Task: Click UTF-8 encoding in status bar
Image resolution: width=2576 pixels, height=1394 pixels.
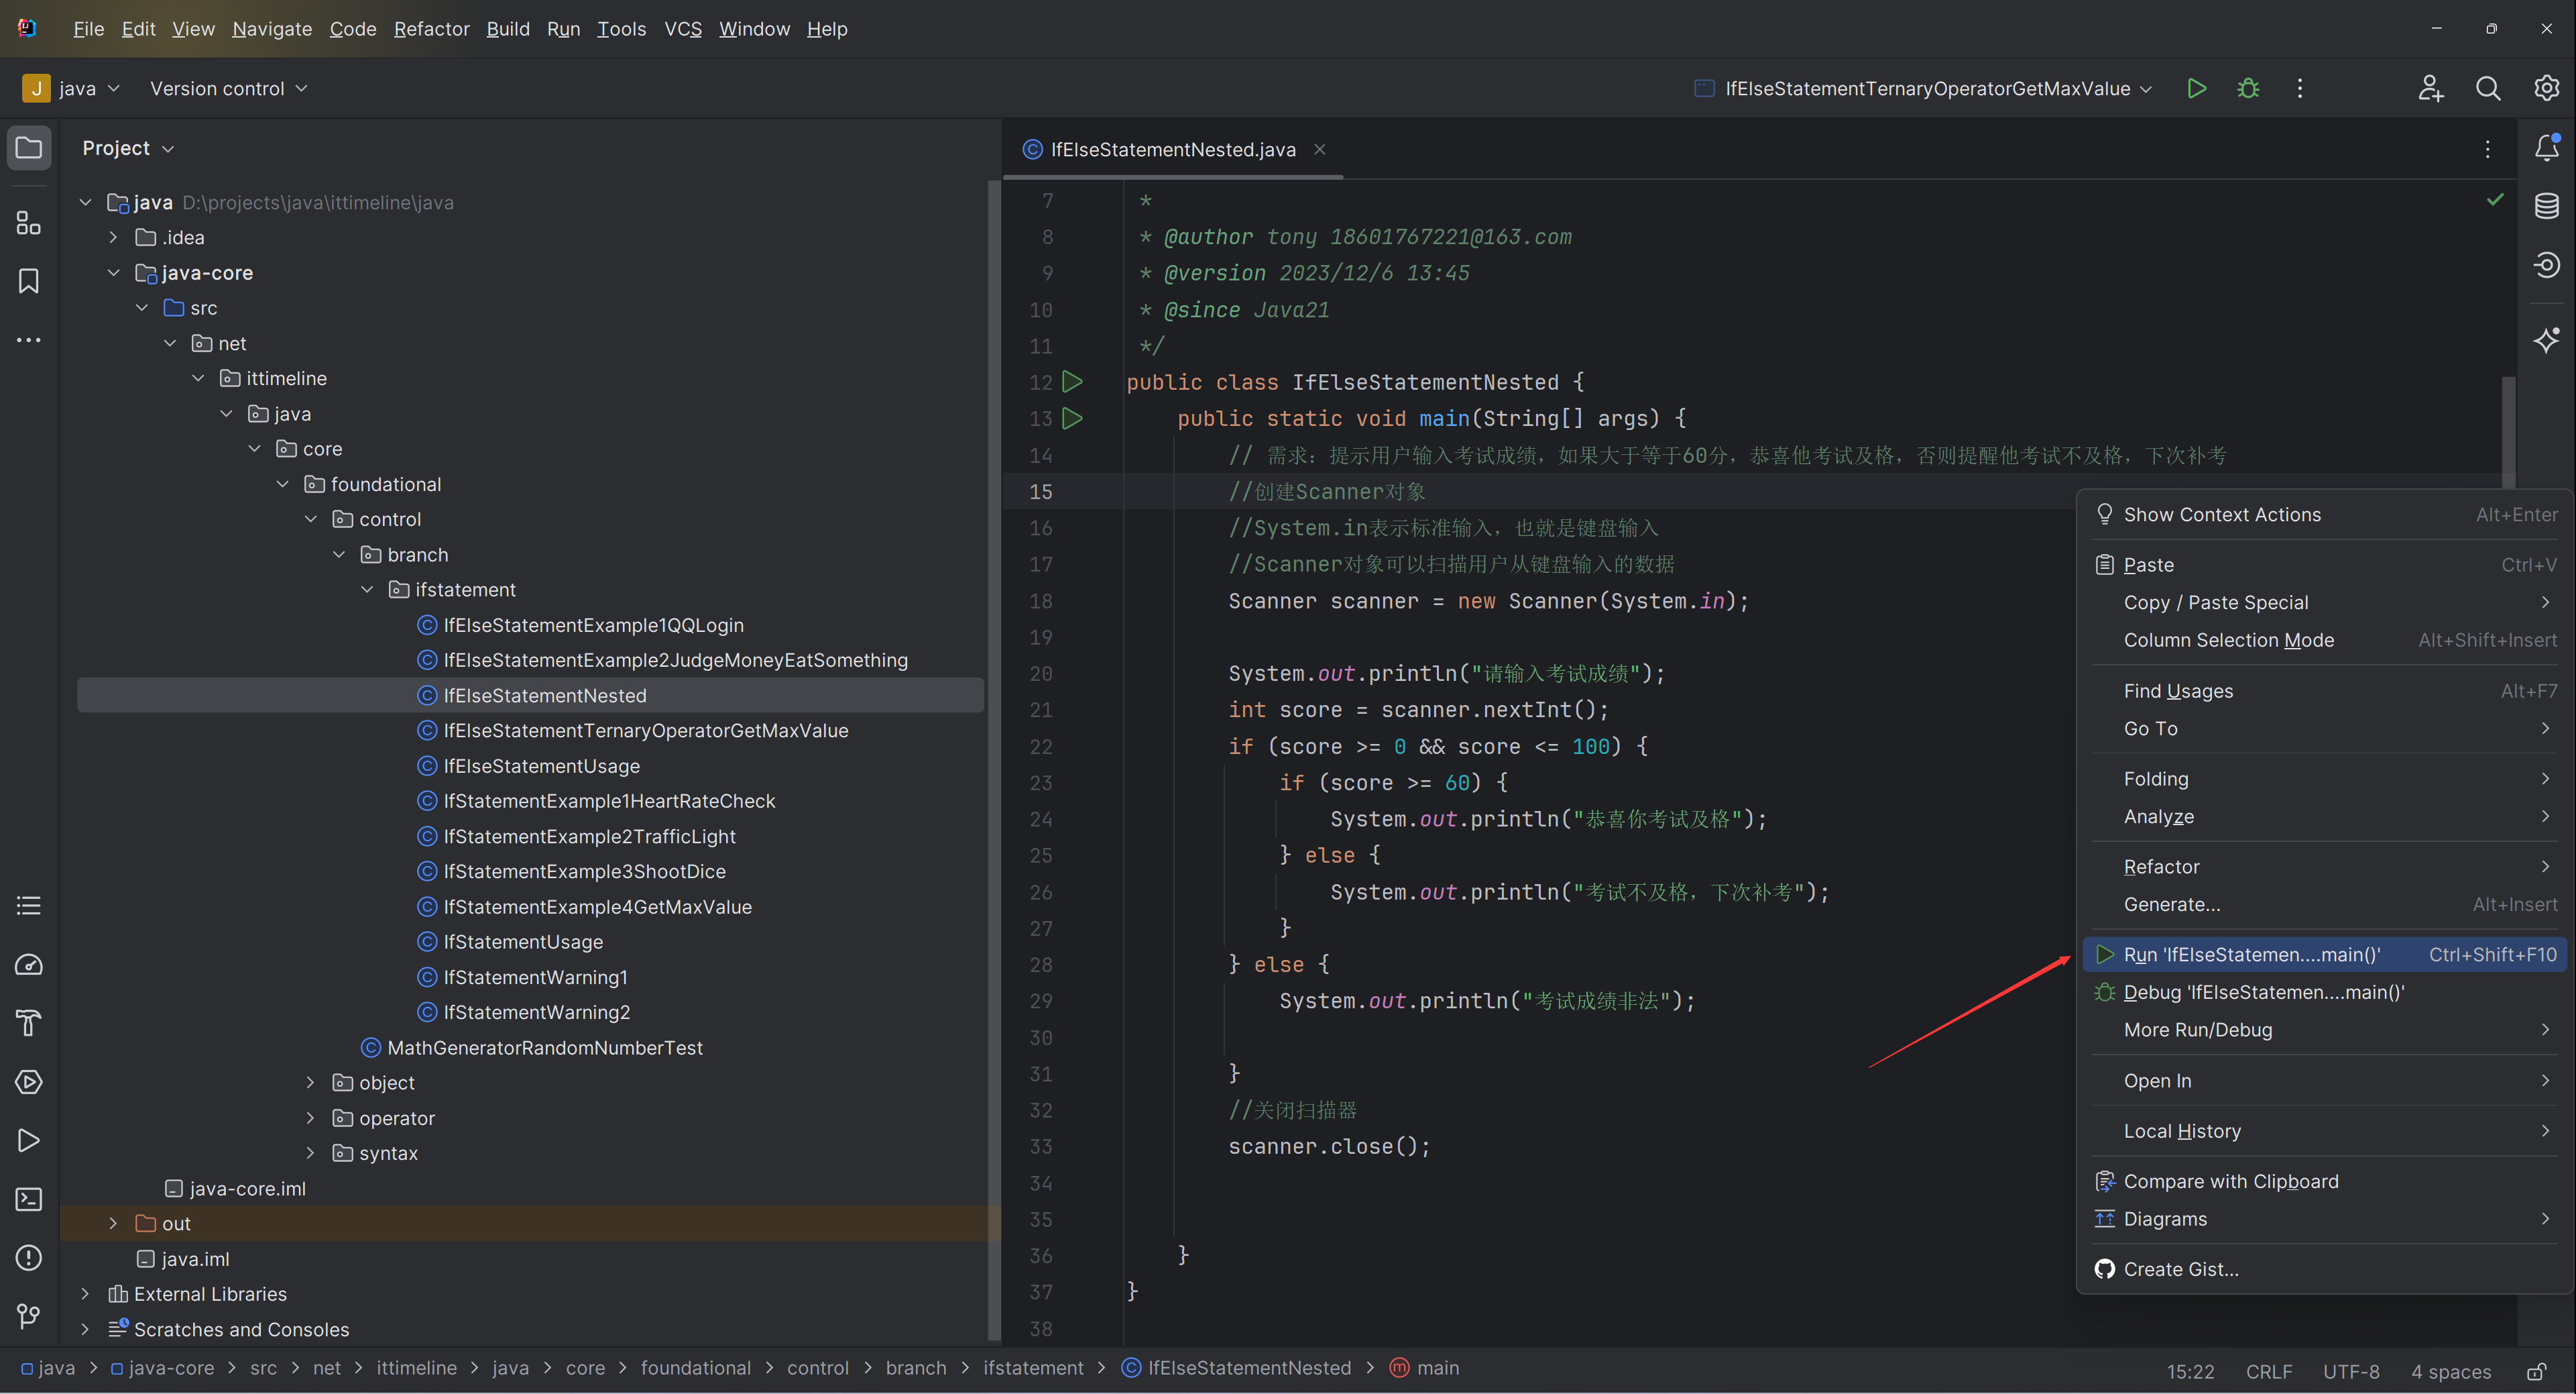Action: 2350,1371
